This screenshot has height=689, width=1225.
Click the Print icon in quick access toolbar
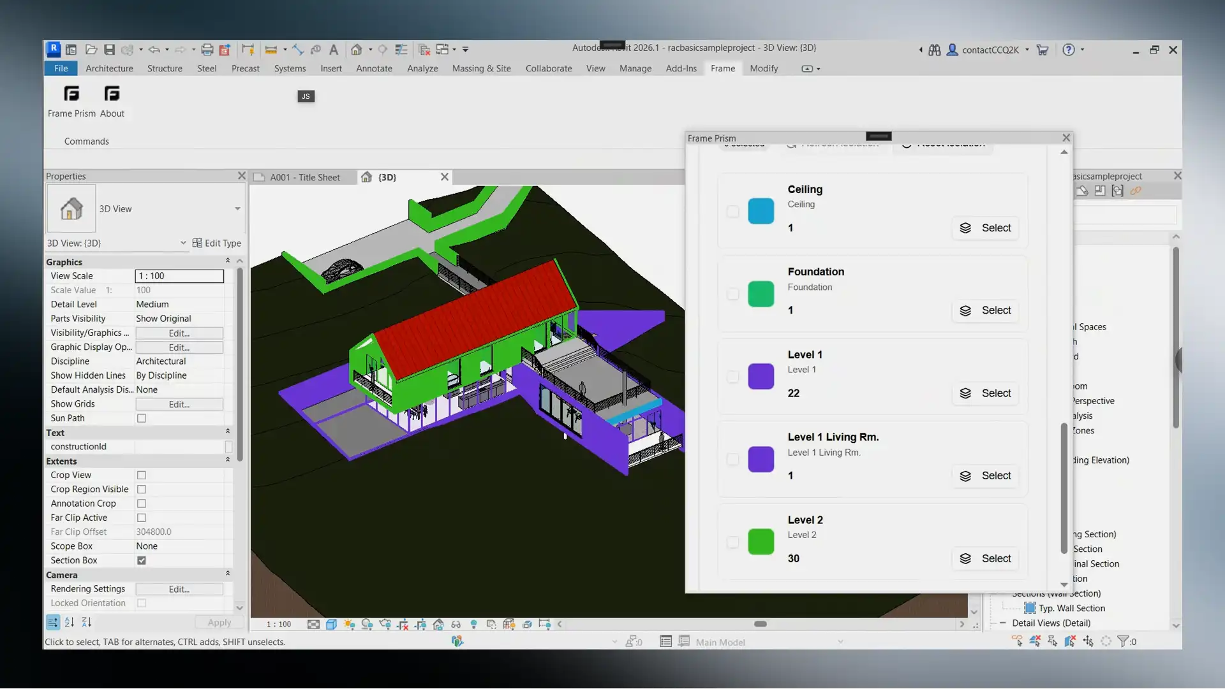[207, 50]
